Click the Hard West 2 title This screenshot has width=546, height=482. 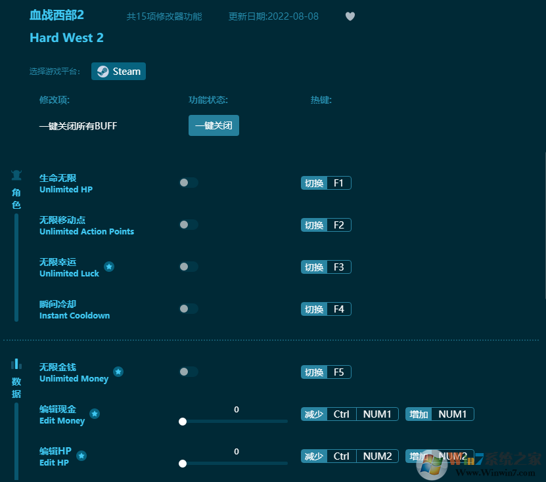[x=66, y=37]
